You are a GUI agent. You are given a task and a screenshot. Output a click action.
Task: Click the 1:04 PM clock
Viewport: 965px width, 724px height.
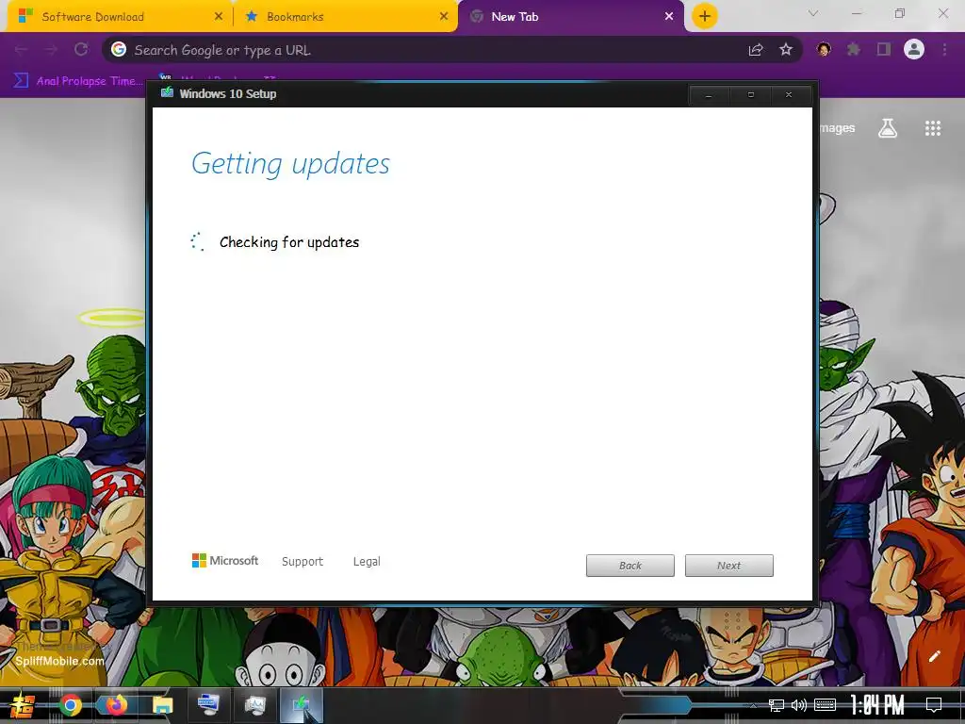pos(876,705)
